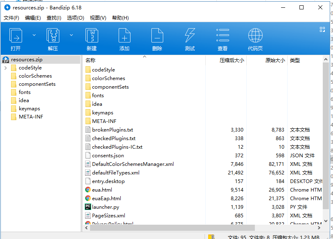Select entry.desktop file icon

[88, 181]
